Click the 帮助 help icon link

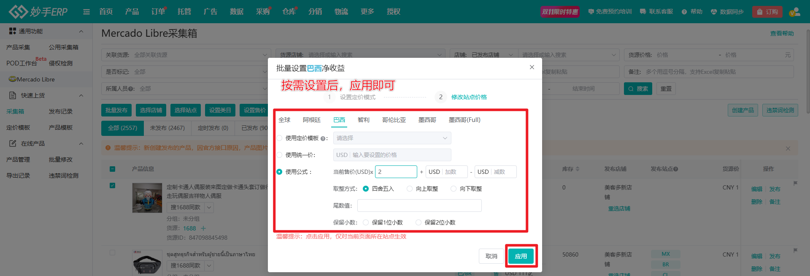click(692, 12)
